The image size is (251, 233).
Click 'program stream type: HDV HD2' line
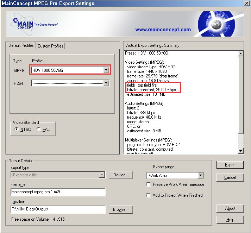[x=153, y=145]
